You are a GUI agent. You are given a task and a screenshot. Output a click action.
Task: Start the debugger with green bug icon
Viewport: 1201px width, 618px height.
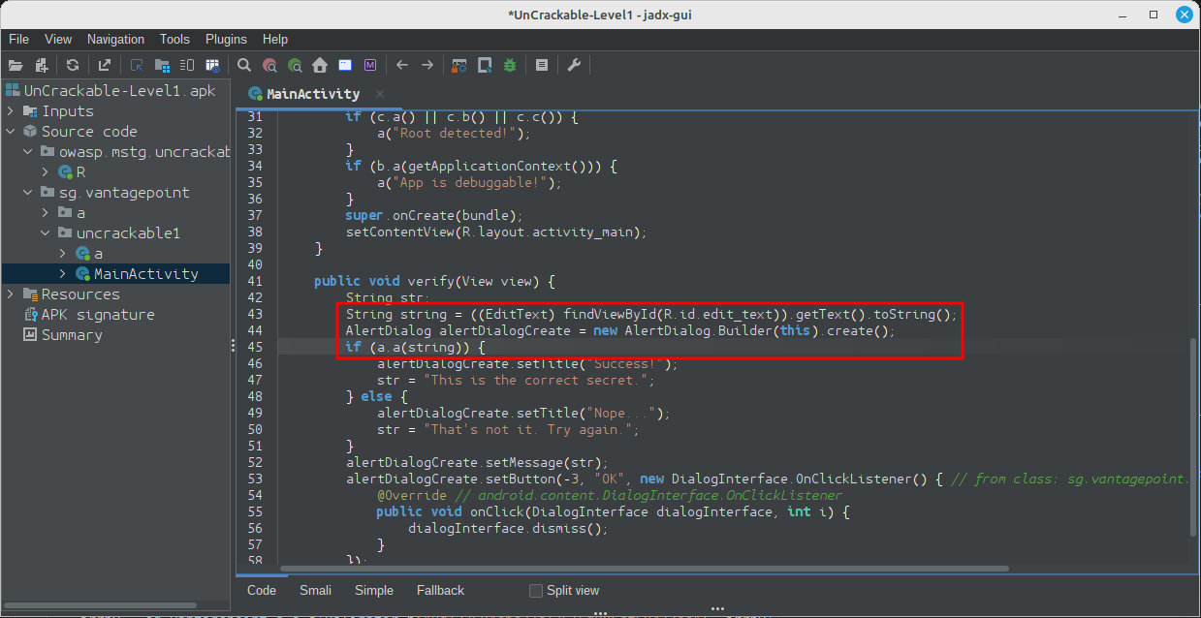(x=510, y=66)
